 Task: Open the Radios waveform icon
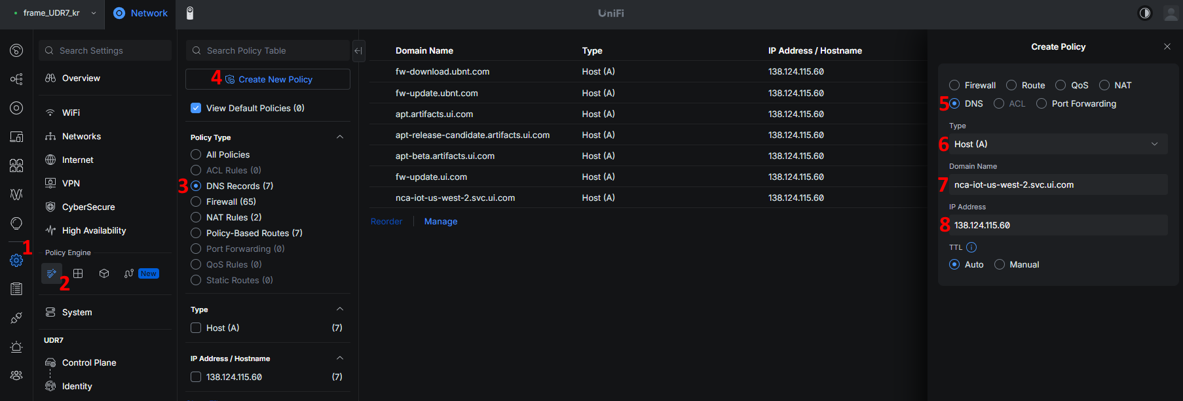click(x=16, y=194)
